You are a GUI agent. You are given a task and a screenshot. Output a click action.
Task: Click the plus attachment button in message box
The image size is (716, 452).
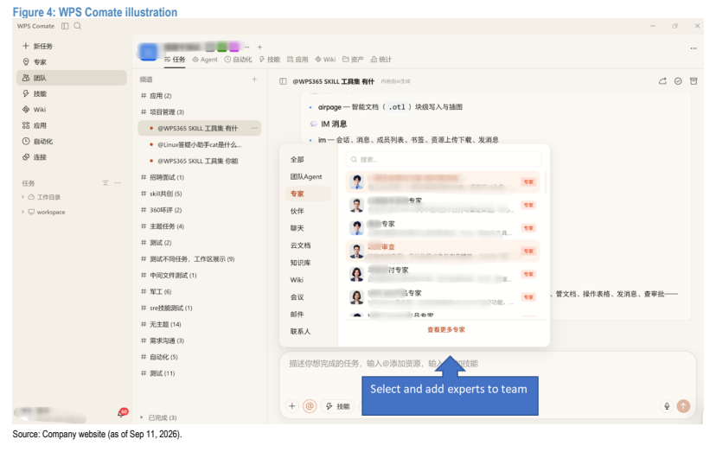pos(292,406)
